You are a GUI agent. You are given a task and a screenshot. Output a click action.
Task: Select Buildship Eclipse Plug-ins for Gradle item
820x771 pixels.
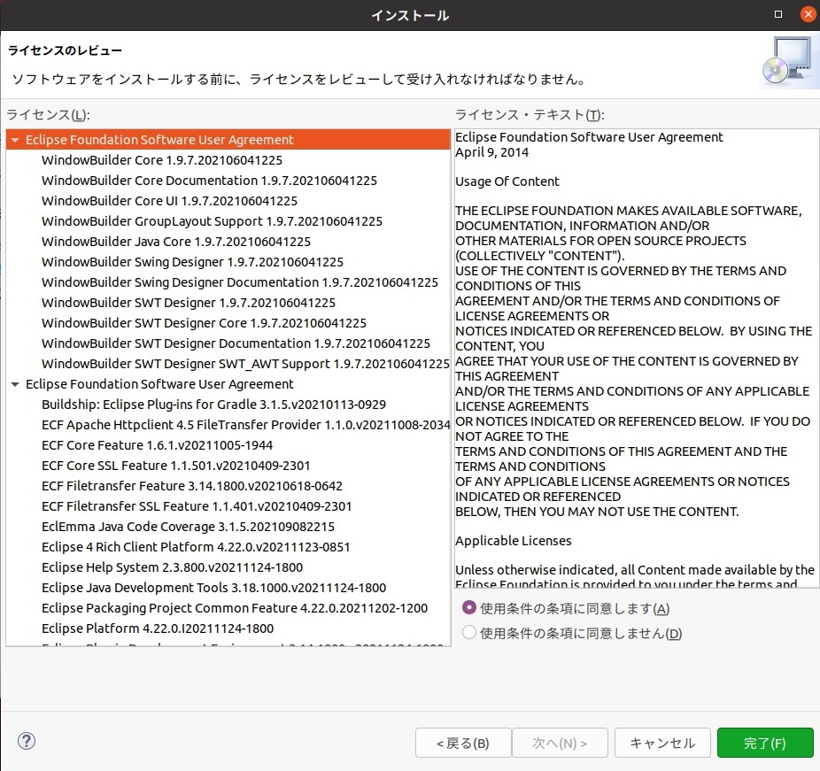pos(213,405)
